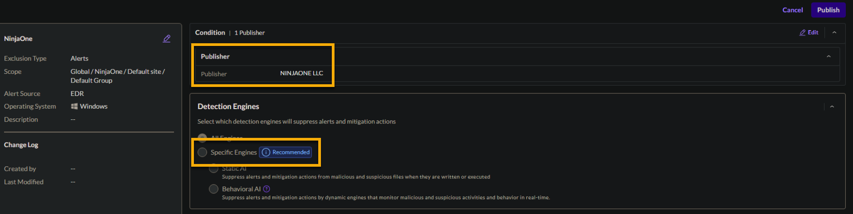Screen dimensions: 853x214
Task: Collapse the Detection Engines section
Action: pos(832,107)
